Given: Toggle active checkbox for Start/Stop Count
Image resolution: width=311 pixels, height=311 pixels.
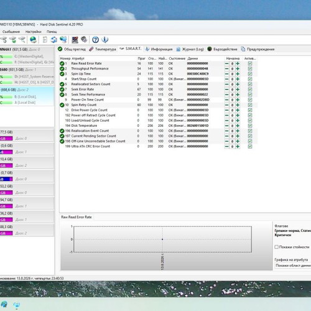Looking at the screenshot, I should (x=250, y=79).
